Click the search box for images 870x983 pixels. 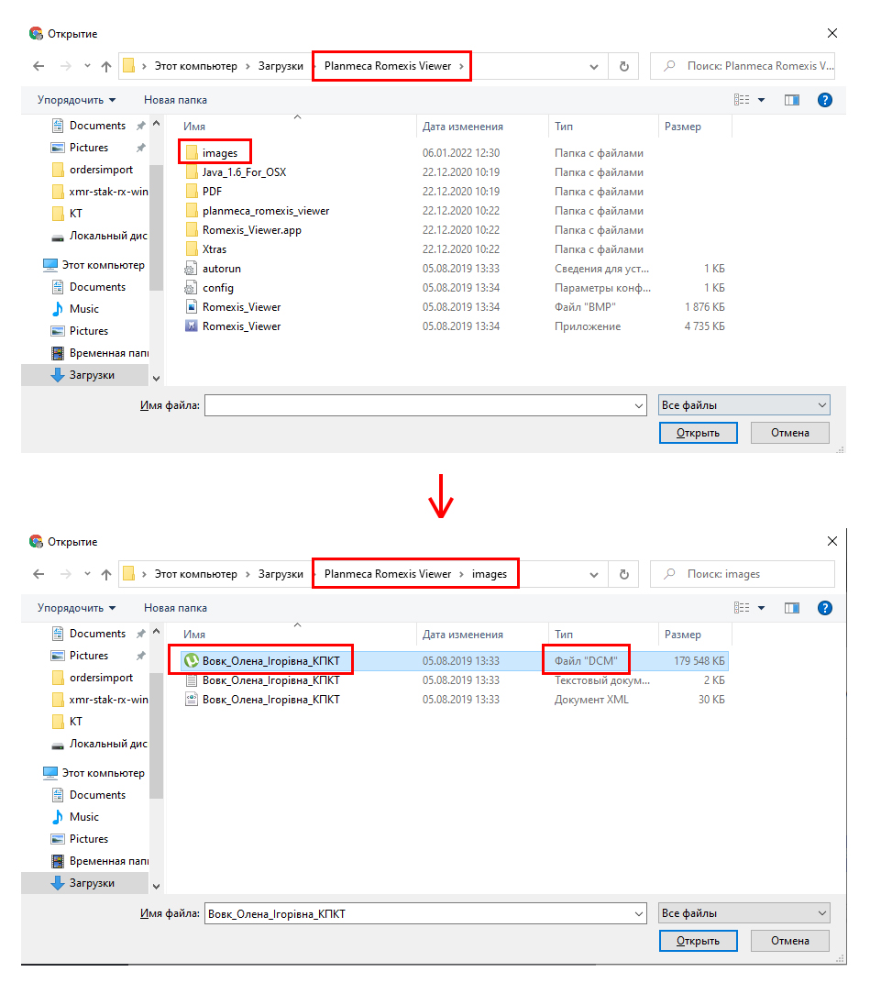[743, 574]
